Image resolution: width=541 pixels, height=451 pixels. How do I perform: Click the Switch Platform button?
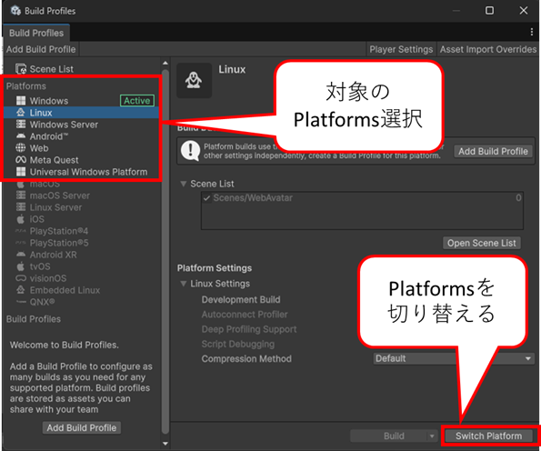point(488,436)
